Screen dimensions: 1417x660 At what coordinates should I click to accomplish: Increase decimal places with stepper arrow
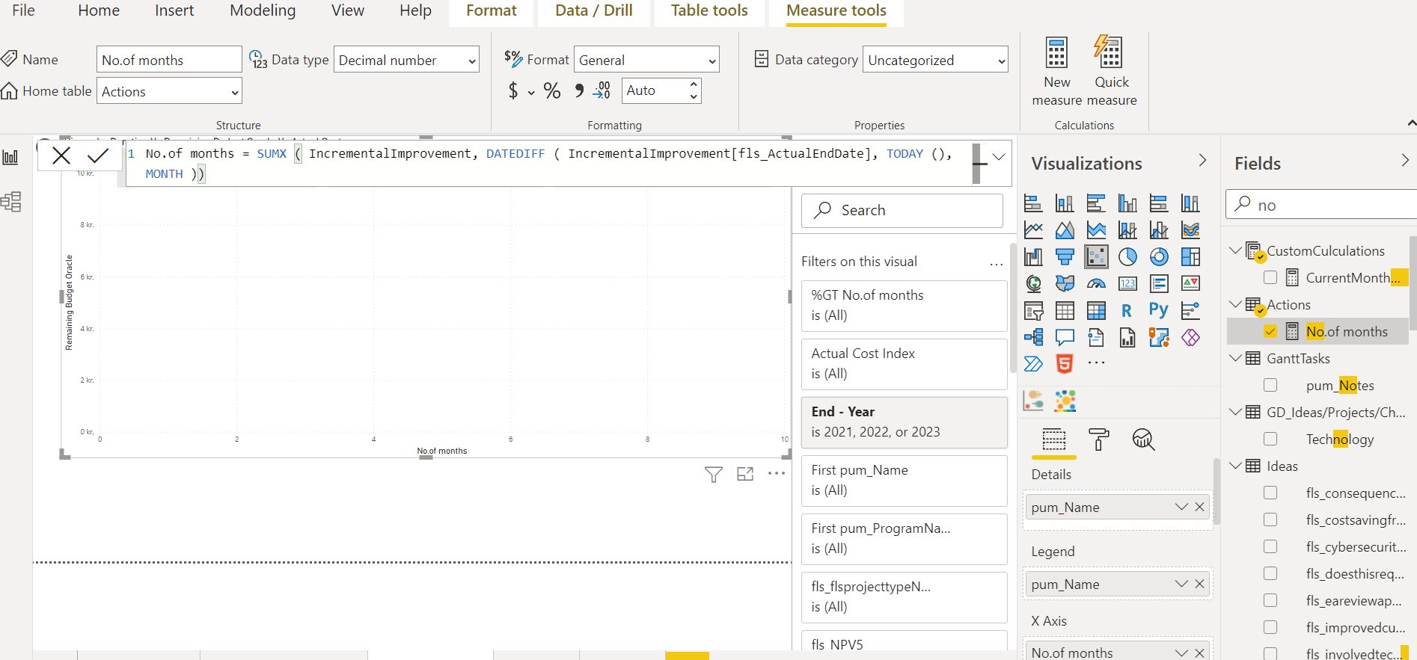(x=694, y=84)
